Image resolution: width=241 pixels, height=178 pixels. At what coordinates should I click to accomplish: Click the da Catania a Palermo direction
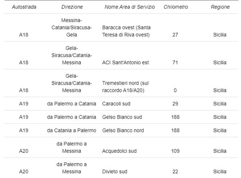coord(71,130)
